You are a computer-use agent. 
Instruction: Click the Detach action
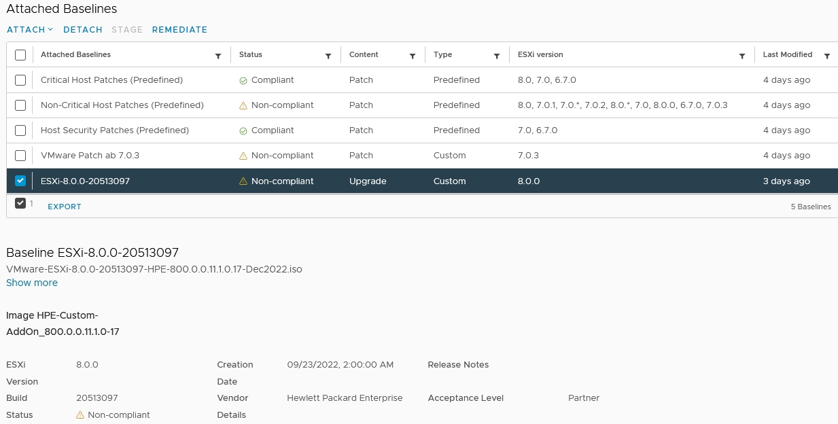click(82, 30)
